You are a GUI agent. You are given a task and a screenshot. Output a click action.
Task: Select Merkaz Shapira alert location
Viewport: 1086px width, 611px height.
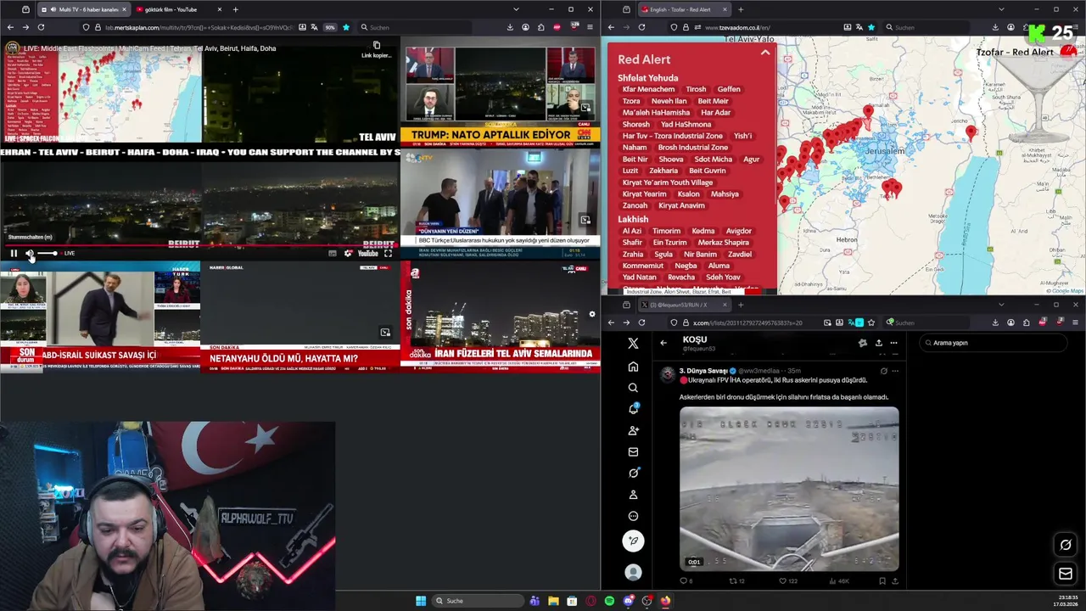pos(723,243)
